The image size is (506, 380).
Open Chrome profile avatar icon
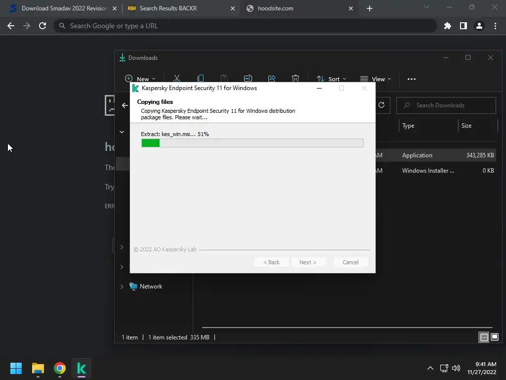[479, 26]
